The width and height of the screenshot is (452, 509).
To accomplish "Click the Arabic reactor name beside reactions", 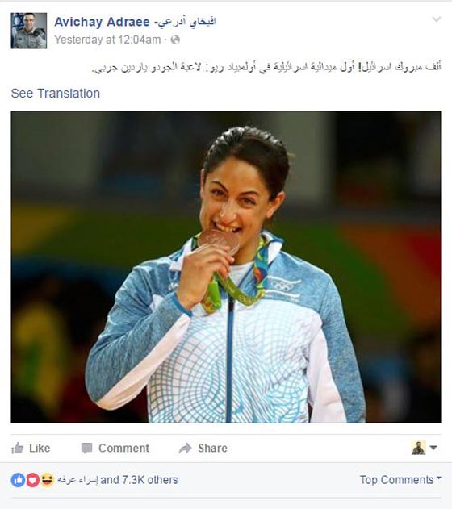I will pyautogui.click(x=78, y=480).
